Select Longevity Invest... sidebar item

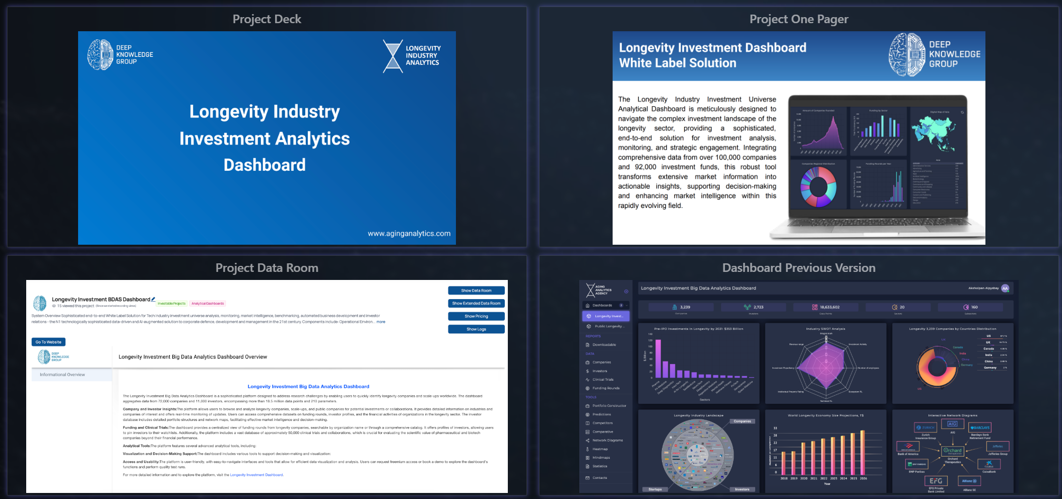(609, 316)
